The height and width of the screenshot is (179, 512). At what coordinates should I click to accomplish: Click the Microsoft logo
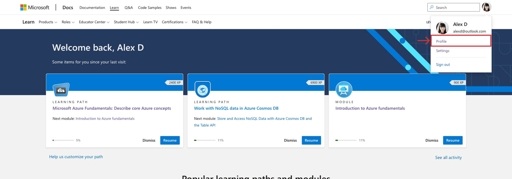pos(35,7)
